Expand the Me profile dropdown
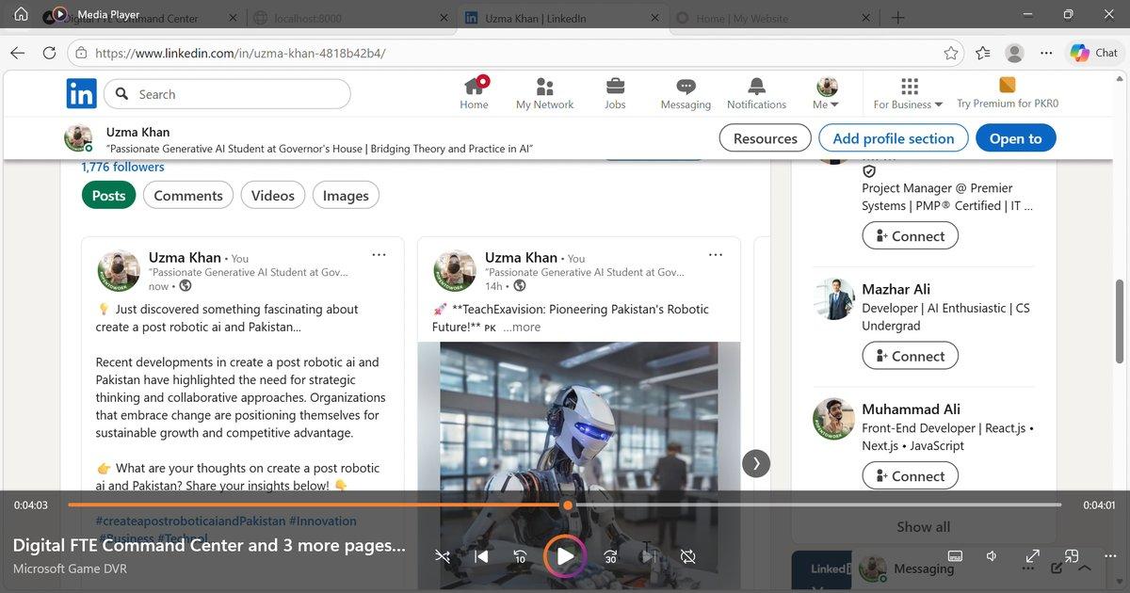Image resolution: width=1130 pixels, height=593 pixels. (827, 93)
